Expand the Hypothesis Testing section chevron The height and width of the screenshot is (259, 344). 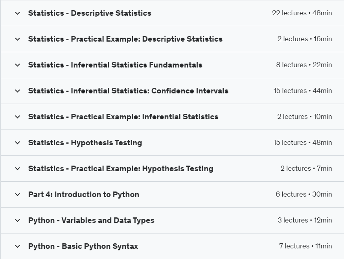17,143
